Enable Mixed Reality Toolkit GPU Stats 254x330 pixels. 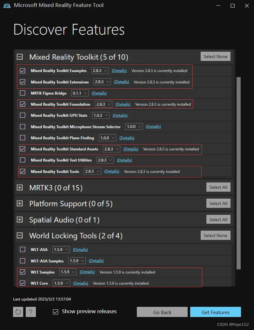[22, 115]
